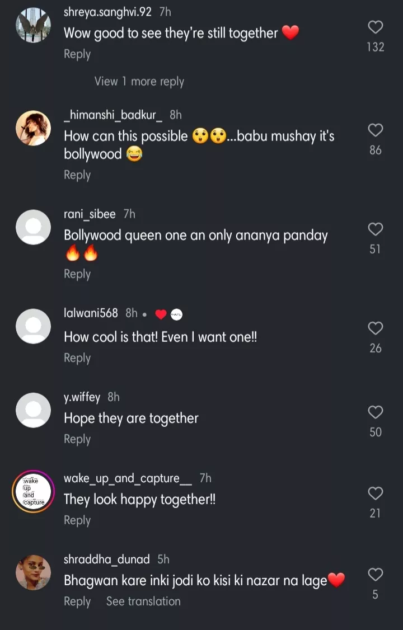Show translation of shraddha_dunad's comment
Viewport: 403px width, 630px height.
coord(143,601)
